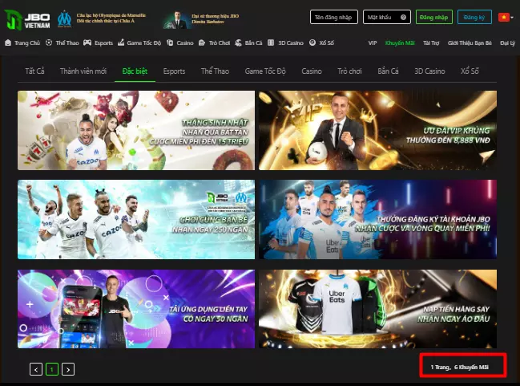Viewport: 520px width, 386px height.
Task: Open the Tháng Sinh Nhật birthday promotion banner
Action: pyautogui.click(x=136, y=130)
